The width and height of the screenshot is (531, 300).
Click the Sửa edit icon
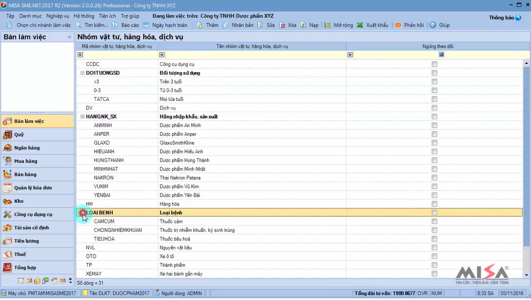click(x=261, y=25)
